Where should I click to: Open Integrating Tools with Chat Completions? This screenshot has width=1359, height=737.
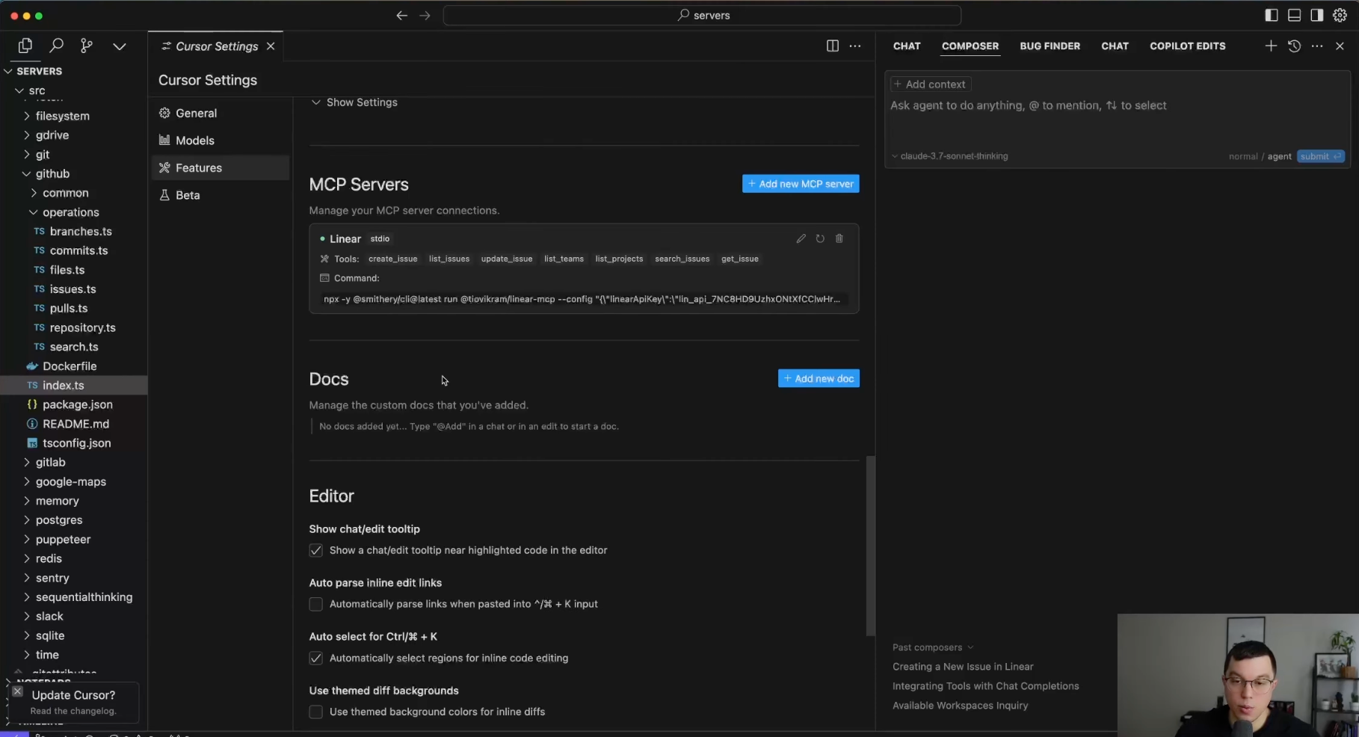click(x=985, y=686)
